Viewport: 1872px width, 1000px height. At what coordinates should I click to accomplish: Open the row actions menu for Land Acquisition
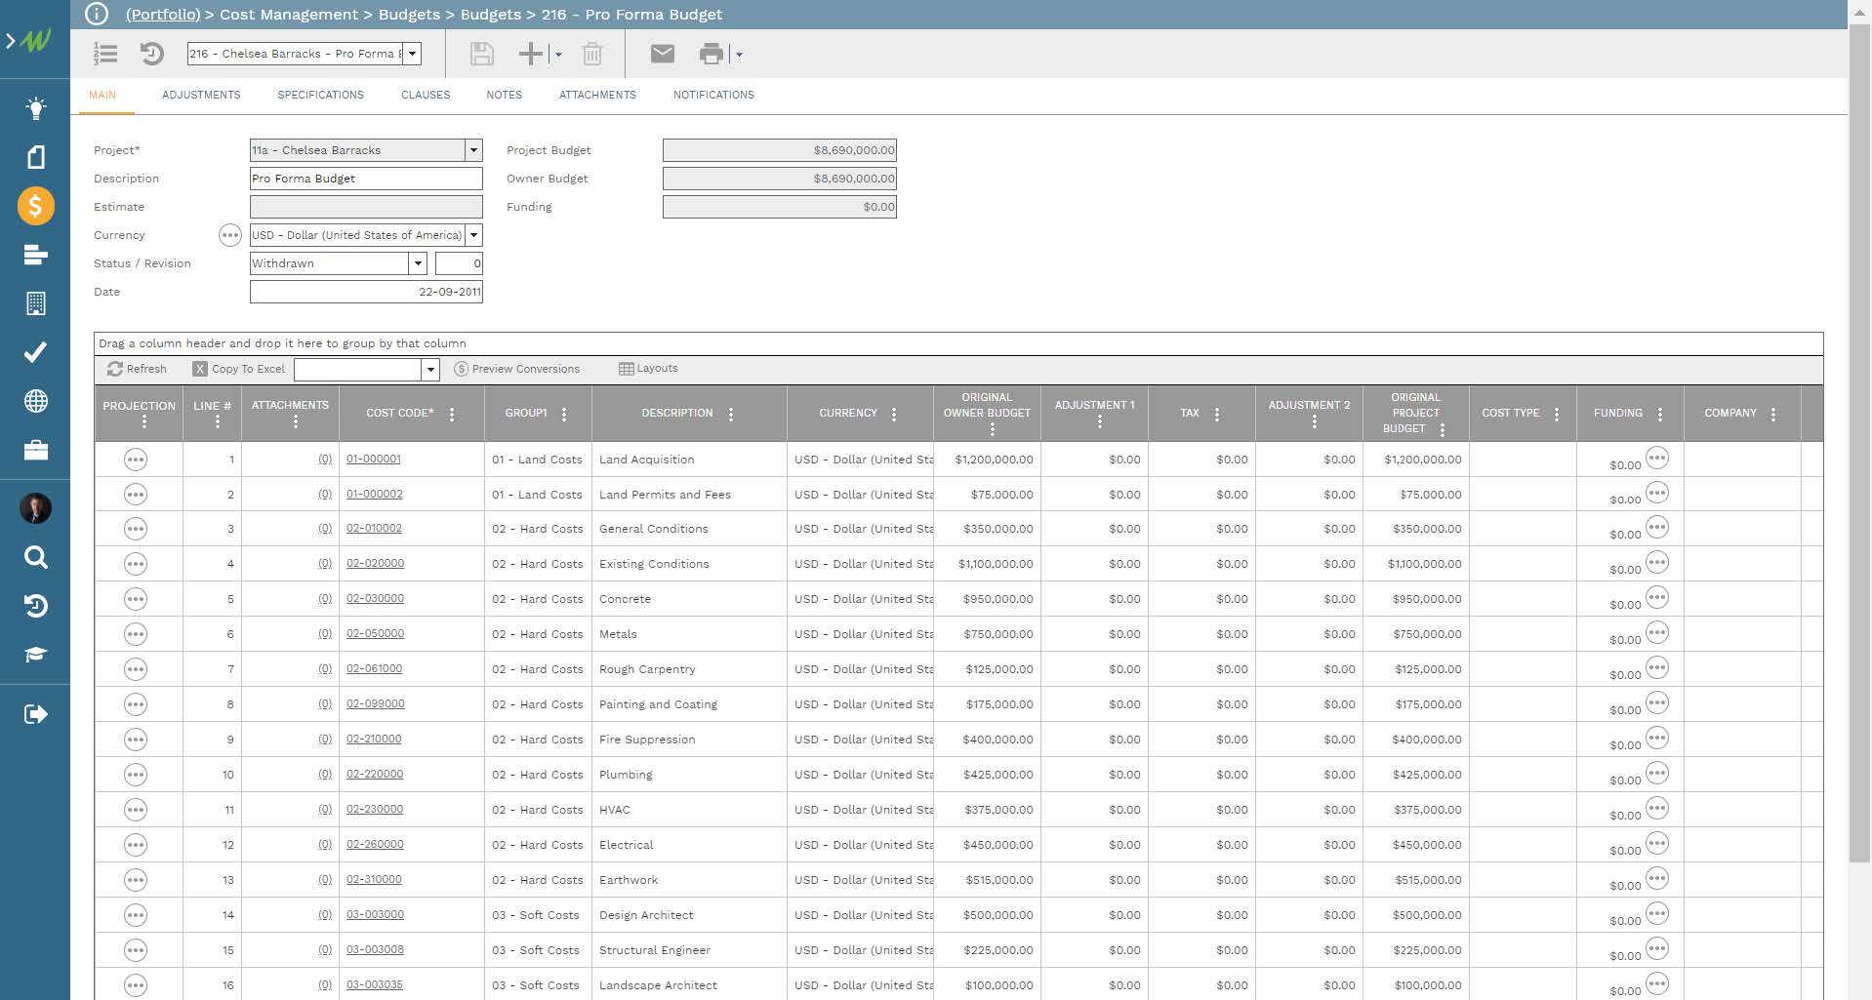pos(136,459)
